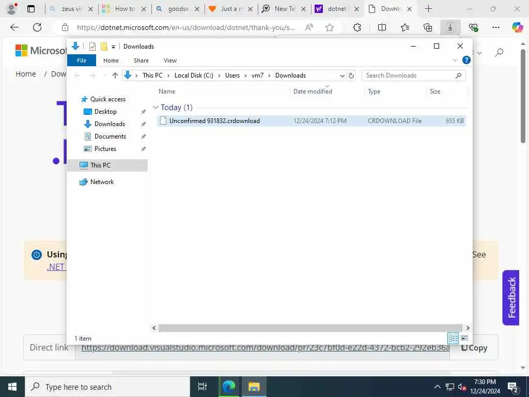This screenshot has width=529, height=397.
Task: Open Copilot sidebar icon
Action: pos(517,27)
